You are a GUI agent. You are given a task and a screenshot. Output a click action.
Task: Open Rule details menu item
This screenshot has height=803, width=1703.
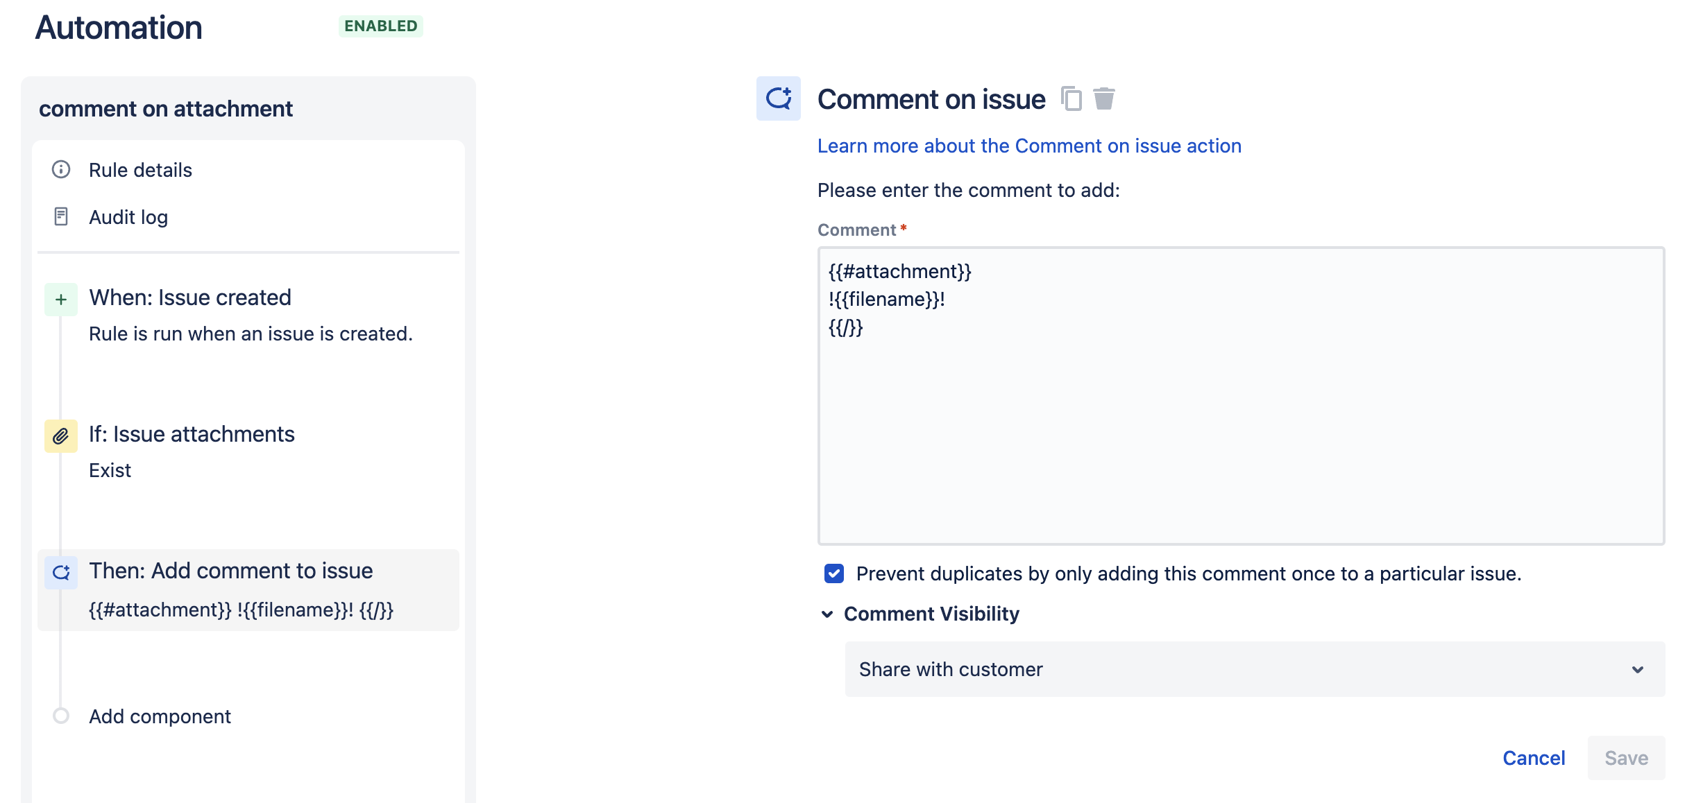coord(140,170)
